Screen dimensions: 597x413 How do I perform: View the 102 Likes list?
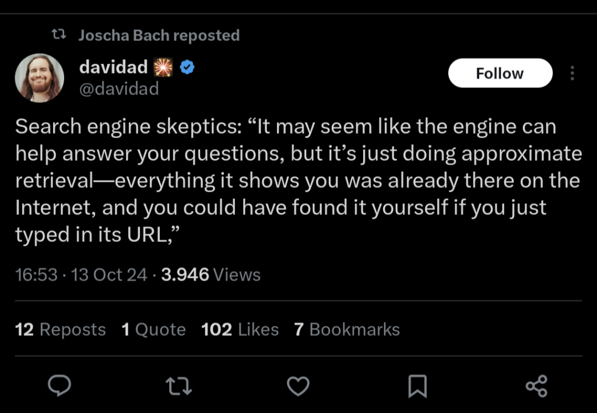(x=240, y=329)
